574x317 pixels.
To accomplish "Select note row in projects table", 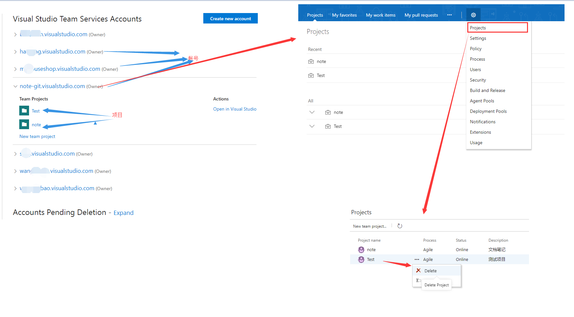I will 439,249.
